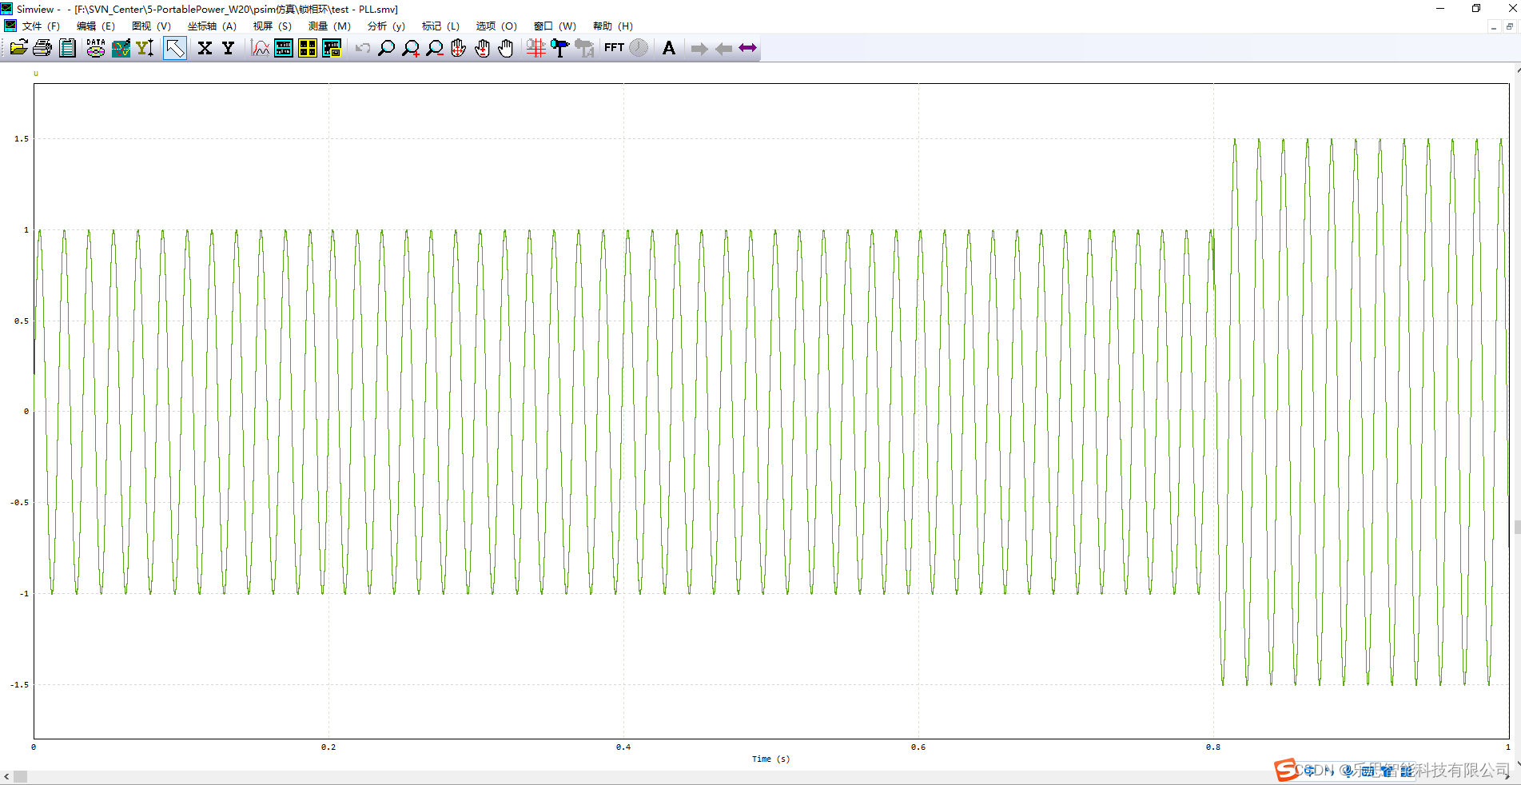Select the plain hand pan tool

tap(506, 48)
